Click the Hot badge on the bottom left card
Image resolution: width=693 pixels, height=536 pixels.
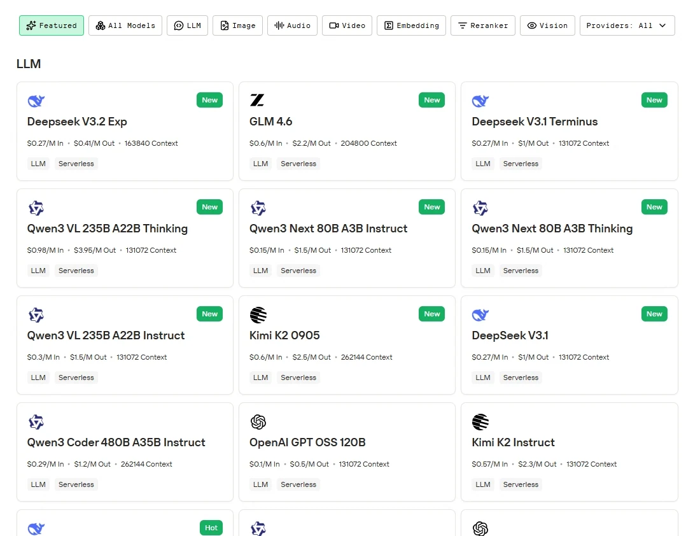tap(211, 528)
